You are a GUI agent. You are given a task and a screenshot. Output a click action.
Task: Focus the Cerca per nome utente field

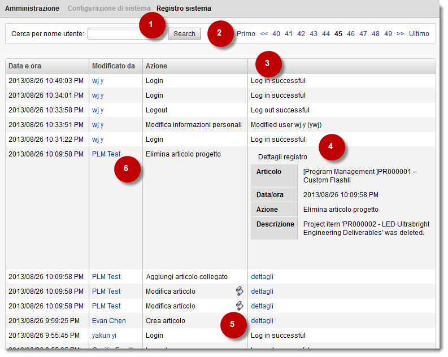click(x=125, y=34)
